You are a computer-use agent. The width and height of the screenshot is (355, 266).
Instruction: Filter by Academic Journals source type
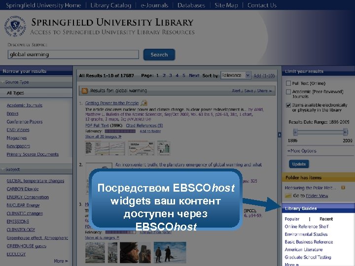tap(25, 105)
